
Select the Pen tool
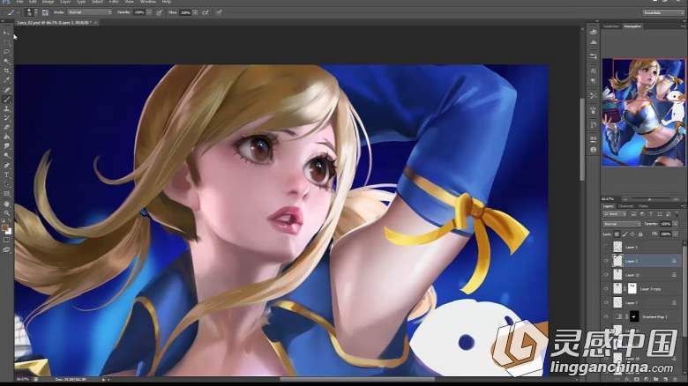point(6,166)
